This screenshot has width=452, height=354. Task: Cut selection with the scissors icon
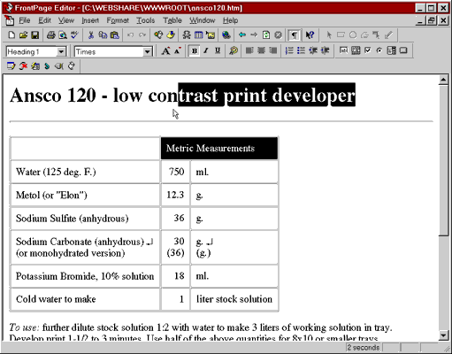[x=91, y=35]
